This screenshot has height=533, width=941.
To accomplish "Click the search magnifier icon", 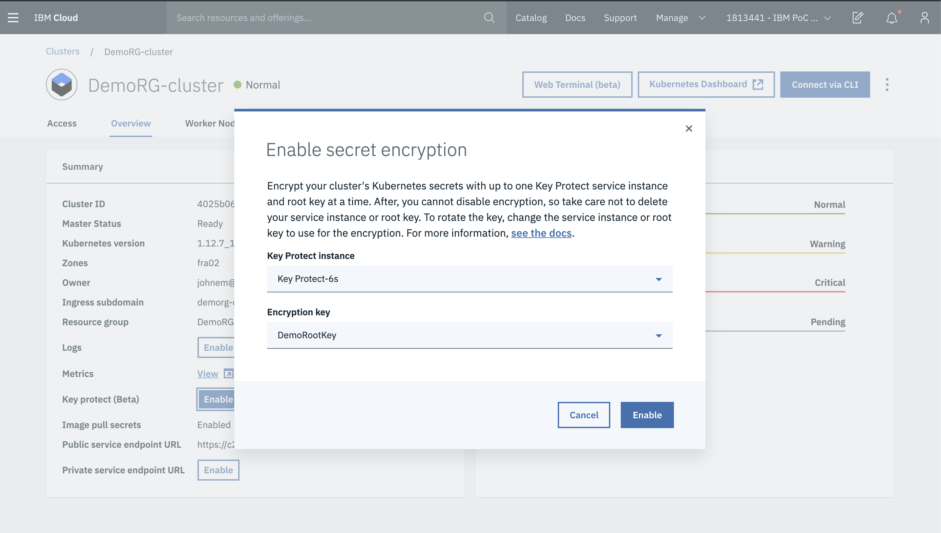I will pyautogui.click(x=489, y=17).
